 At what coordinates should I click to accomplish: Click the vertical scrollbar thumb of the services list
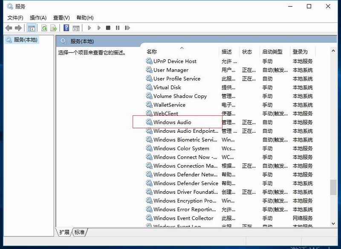(333, 187)
